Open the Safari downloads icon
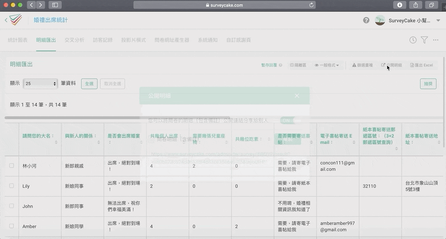 400,5
